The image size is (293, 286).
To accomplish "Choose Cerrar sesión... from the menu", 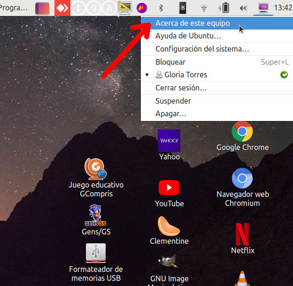I will pos(217,88).
